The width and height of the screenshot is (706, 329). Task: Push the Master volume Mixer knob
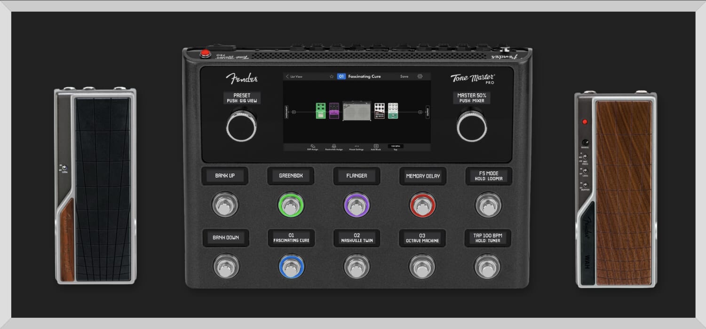point(472,125)
